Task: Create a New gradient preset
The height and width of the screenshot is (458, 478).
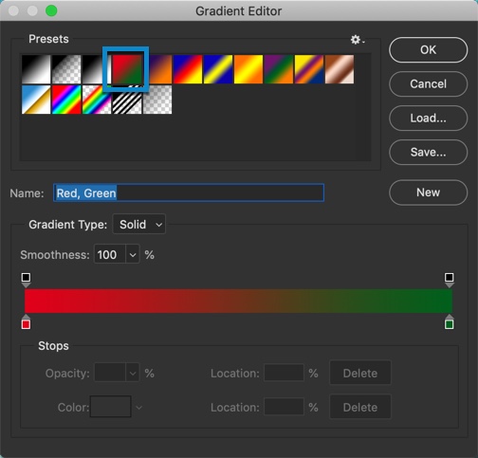Action: [428, 192]
